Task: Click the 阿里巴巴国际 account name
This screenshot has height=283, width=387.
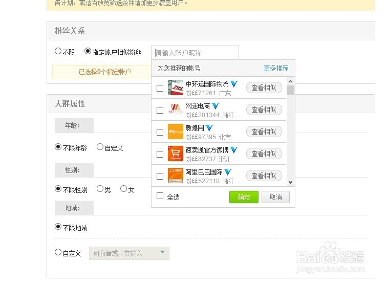Action: [204, 172]
